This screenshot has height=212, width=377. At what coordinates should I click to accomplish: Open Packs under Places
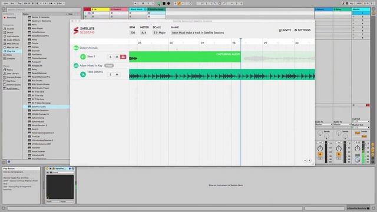tap(10, 69)
